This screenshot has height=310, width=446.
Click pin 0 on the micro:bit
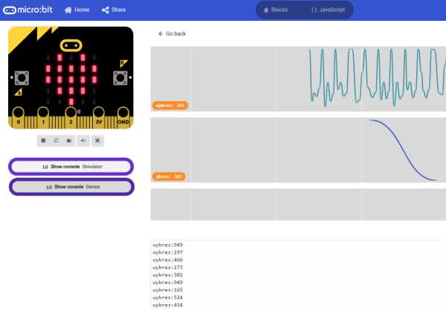point(19,120)
